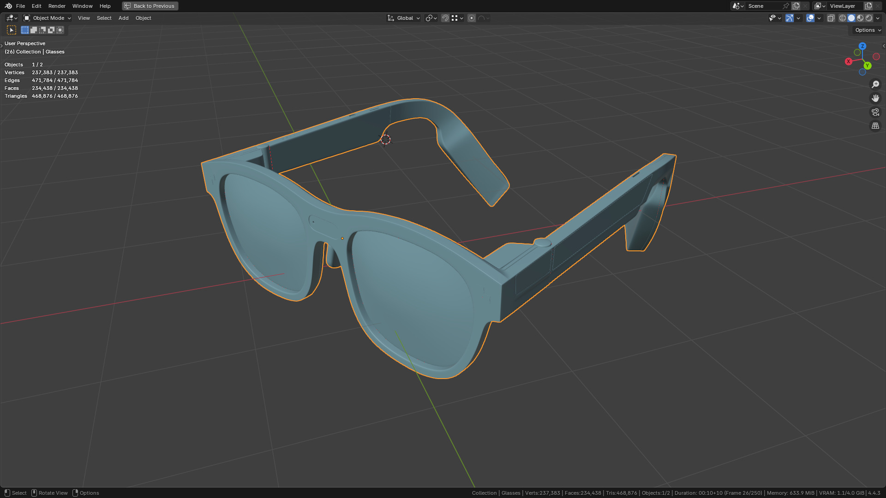Open the editor type selector dropdown
Image resolution: width=886 pixels, height=498 pixels.
(12, 18)
